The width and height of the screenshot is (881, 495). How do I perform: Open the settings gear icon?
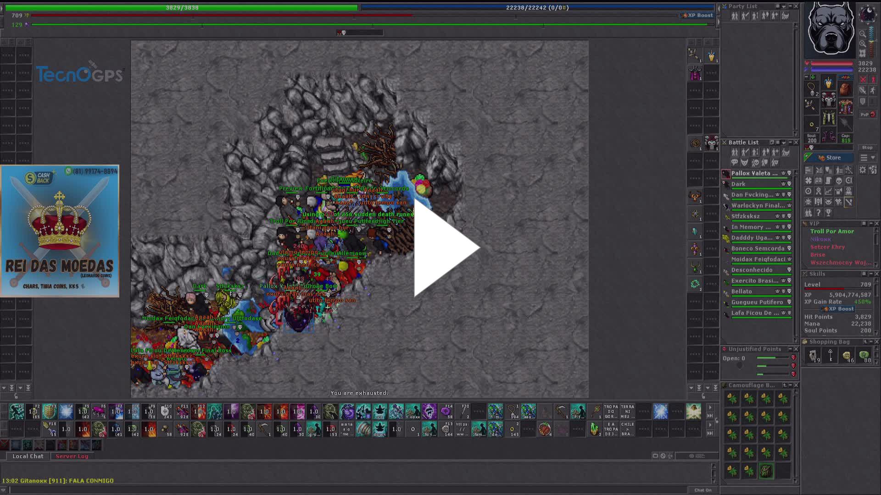click(x=863, y=170)
